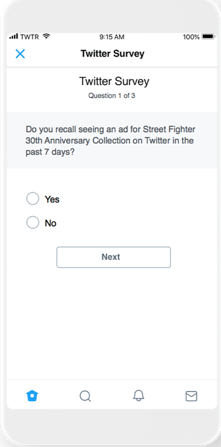Close the survey with the X icon
Screen dimensions: 221x447
click(20, 54)
